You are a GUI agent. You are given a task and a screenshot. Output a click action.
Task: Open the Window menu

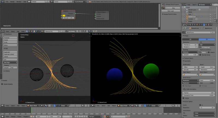[19, 2]
